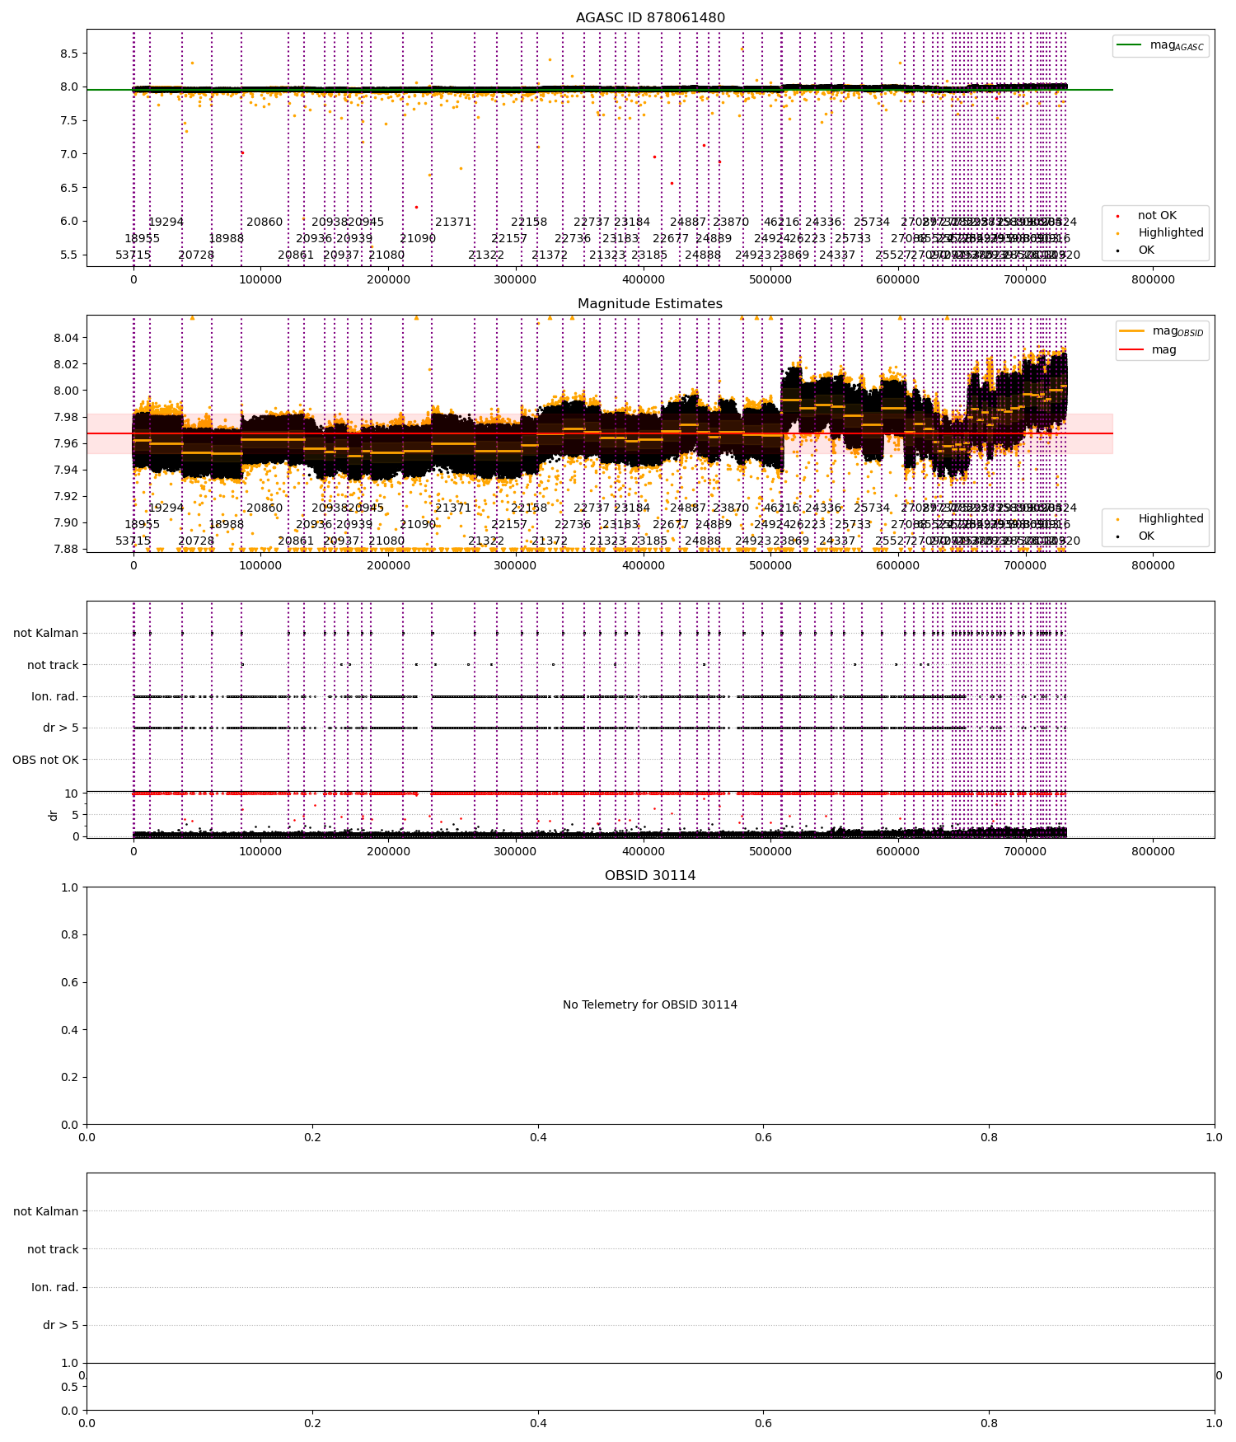
Task: Click the 800000 x-tick under AGASC ID plot
Action: point(1153,280)
